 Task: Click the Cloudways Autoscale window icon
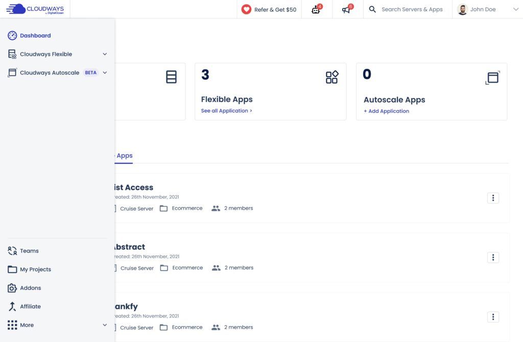pos(12,72)
